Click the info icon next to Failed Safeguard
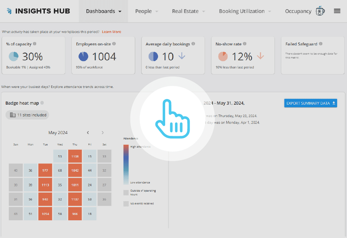 point(320,44)
